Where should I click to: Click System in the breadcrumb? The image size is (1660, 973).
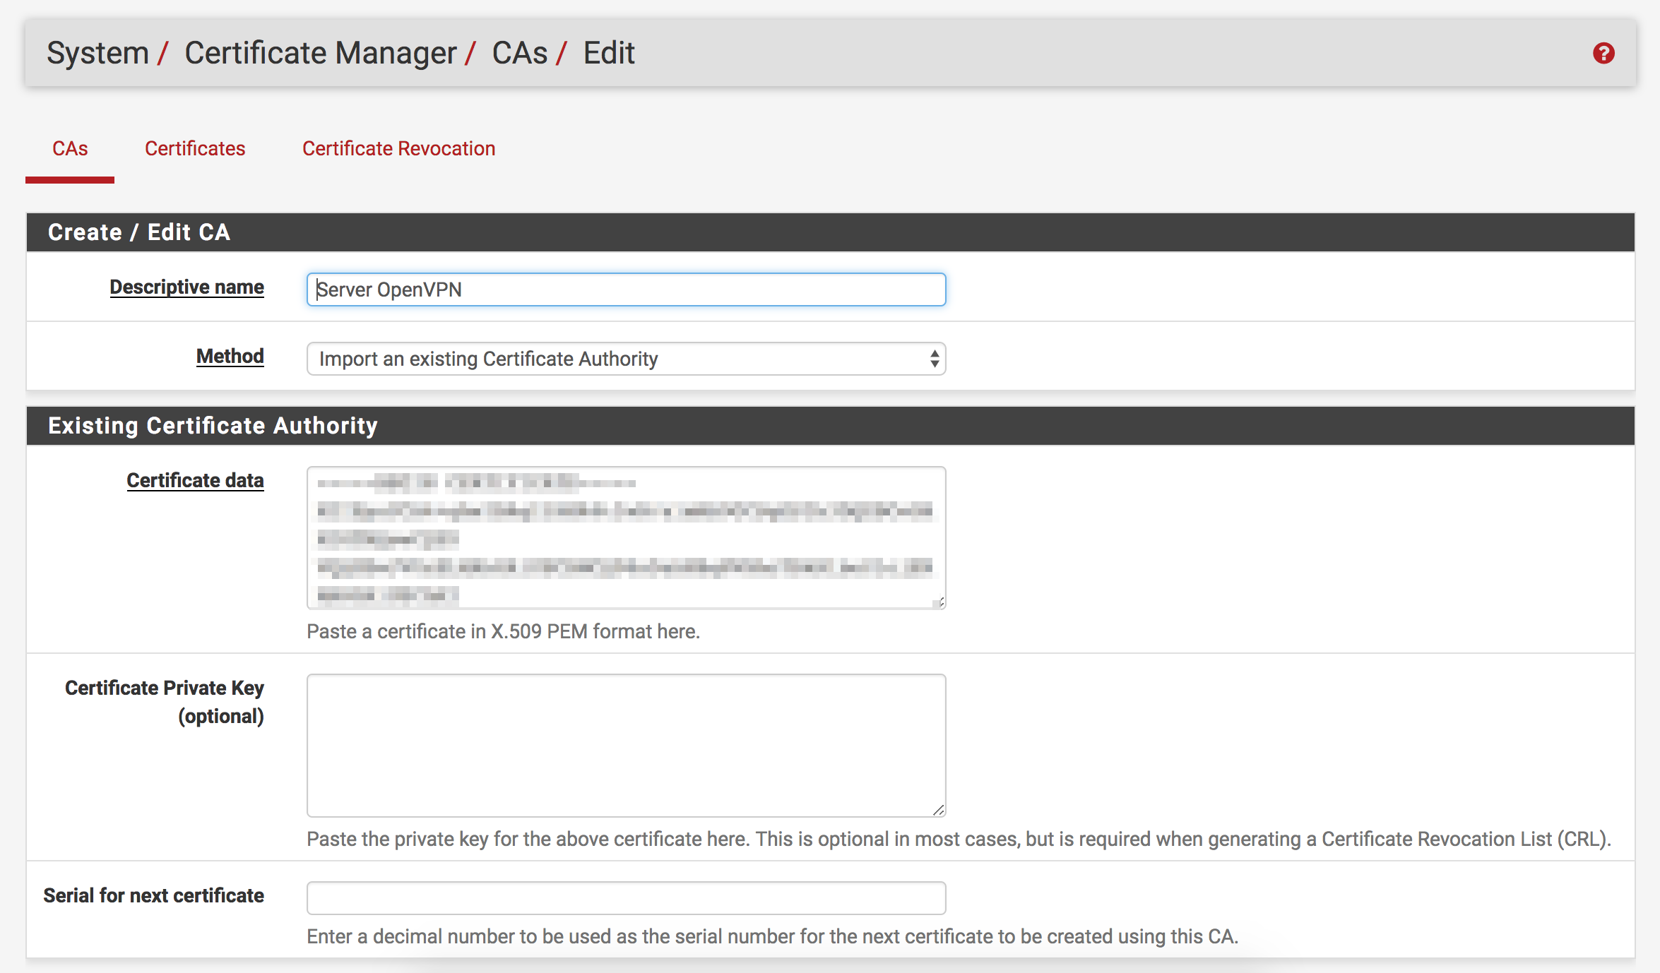point(97,53)
